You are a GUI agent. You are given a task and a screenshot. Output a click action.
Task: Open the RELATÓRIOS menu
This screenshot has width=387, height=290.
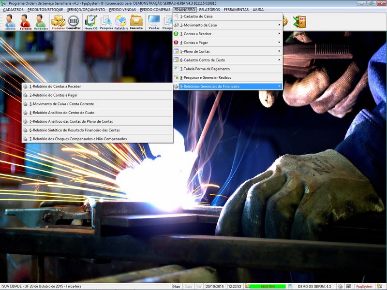point(209,10)
